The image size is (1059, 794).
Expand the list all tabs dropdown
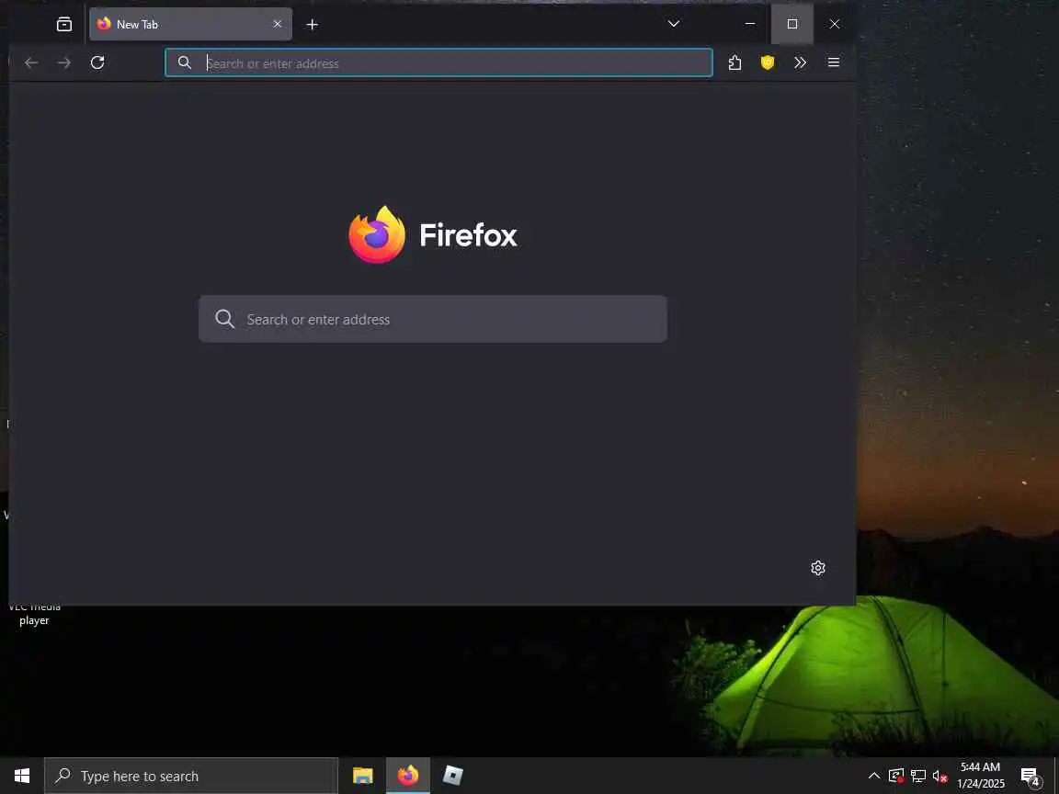point(673,24)
